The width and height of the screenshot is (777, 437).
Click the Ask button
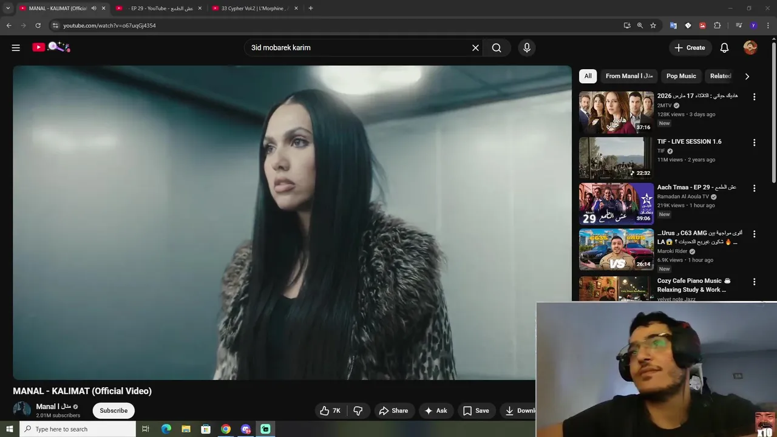pyautogui.click(x=436, y=411)
